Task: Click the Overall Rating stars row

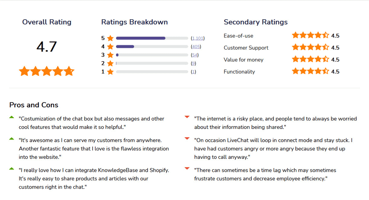Action: [x=46, y=71]
